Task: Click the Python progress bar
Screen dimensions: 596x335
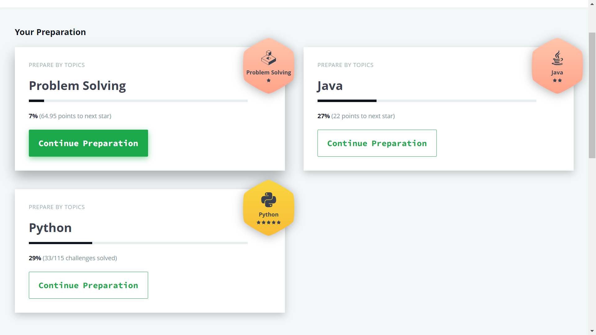Action: (138, 243)
